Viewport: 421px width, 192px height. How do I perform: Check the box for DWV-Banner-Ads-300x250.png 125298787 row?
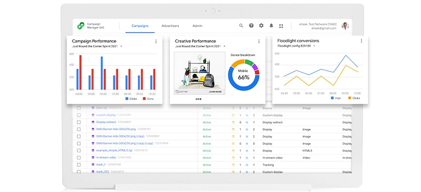click(79, 129)
